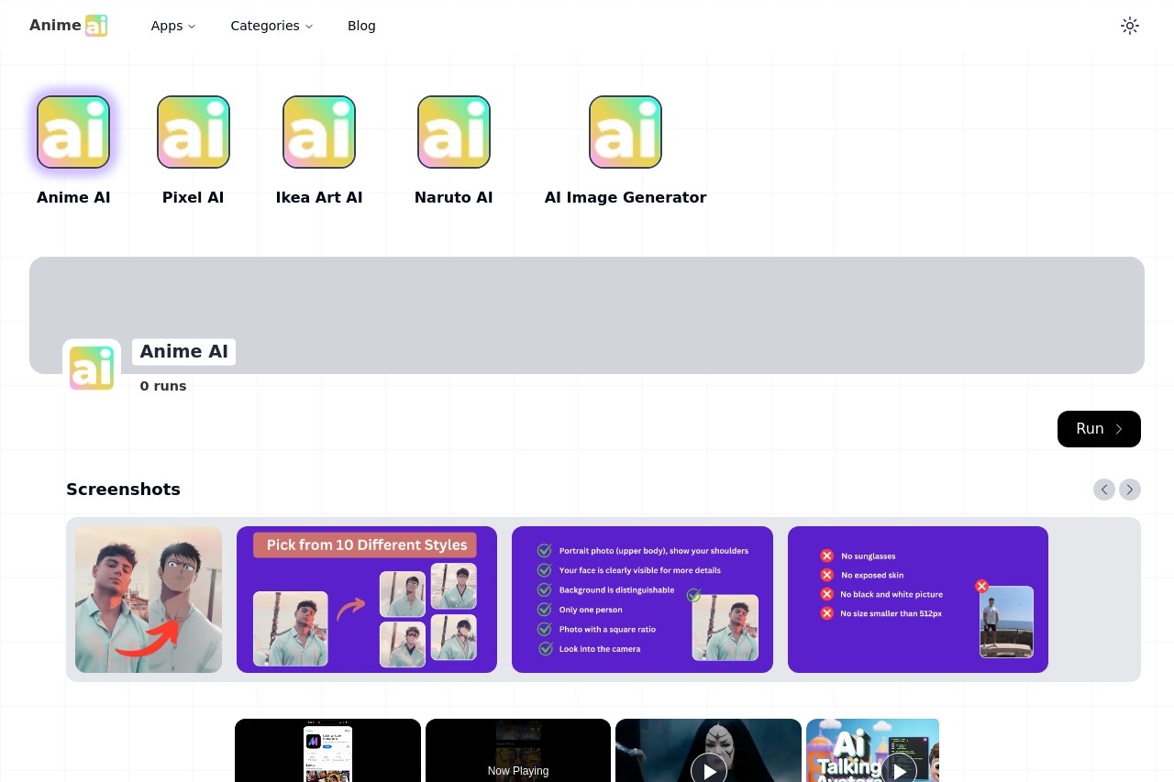The height and width of the screenshot is (782, 1174).
Task: Open the photo requirements checklist screenshot
Action: point(642,600)
